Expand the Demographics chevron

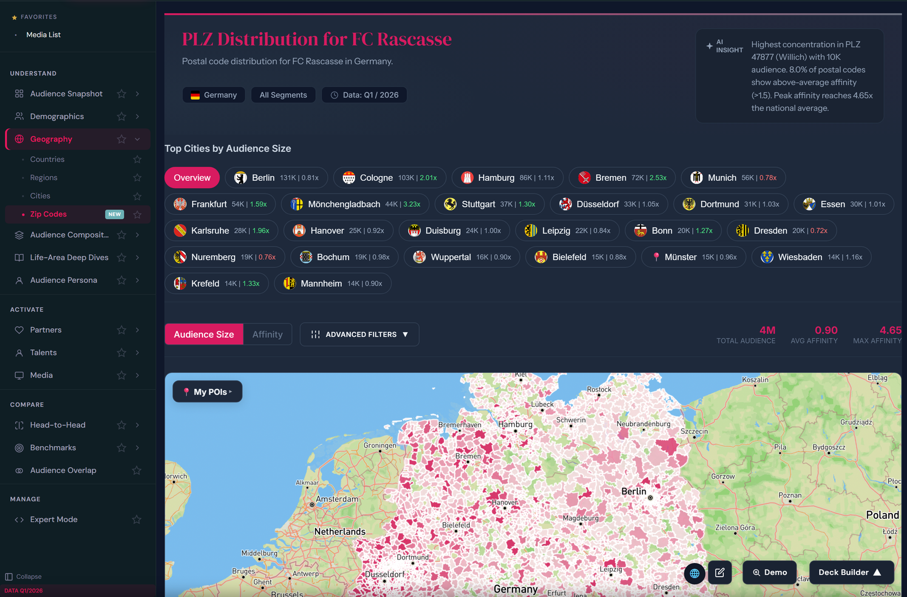137,116
